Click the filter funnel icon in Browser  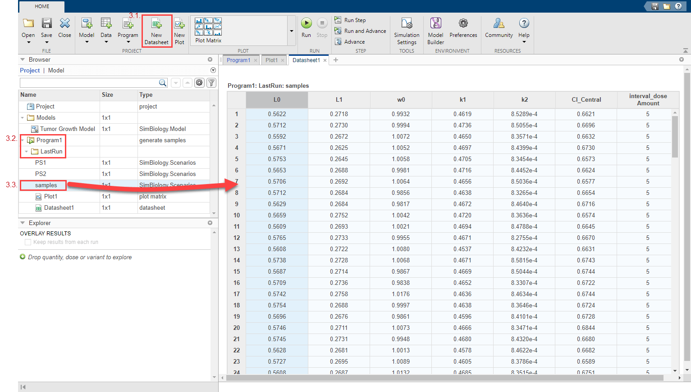pyautogui.click(x=211, y=83)
